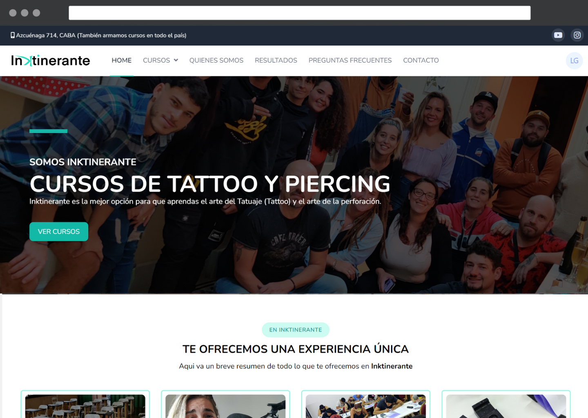Open the black device card image

tap(506, 406)
